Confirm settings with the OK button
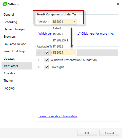This screenshot has width=122, height=138. (87, 133)
